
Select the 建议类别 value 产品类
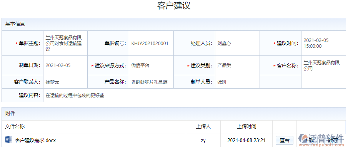pyautogui.click(x=225, y=65)
